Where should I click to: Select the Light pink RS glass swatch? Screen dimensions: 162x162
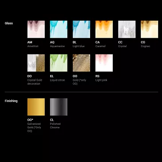pyautogui.click(x=104, y=63)
